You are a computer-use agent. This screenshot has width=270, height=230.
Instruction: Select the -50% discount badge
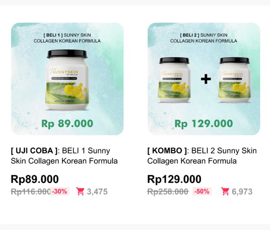(x=202, y=191)
